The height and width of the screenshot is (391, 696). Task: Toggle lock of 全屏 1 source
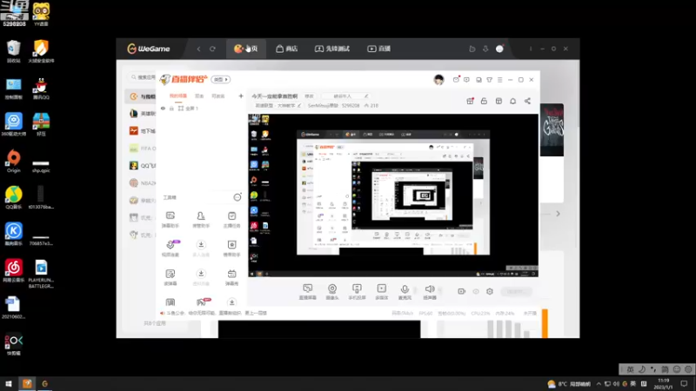tap(171, 108)
